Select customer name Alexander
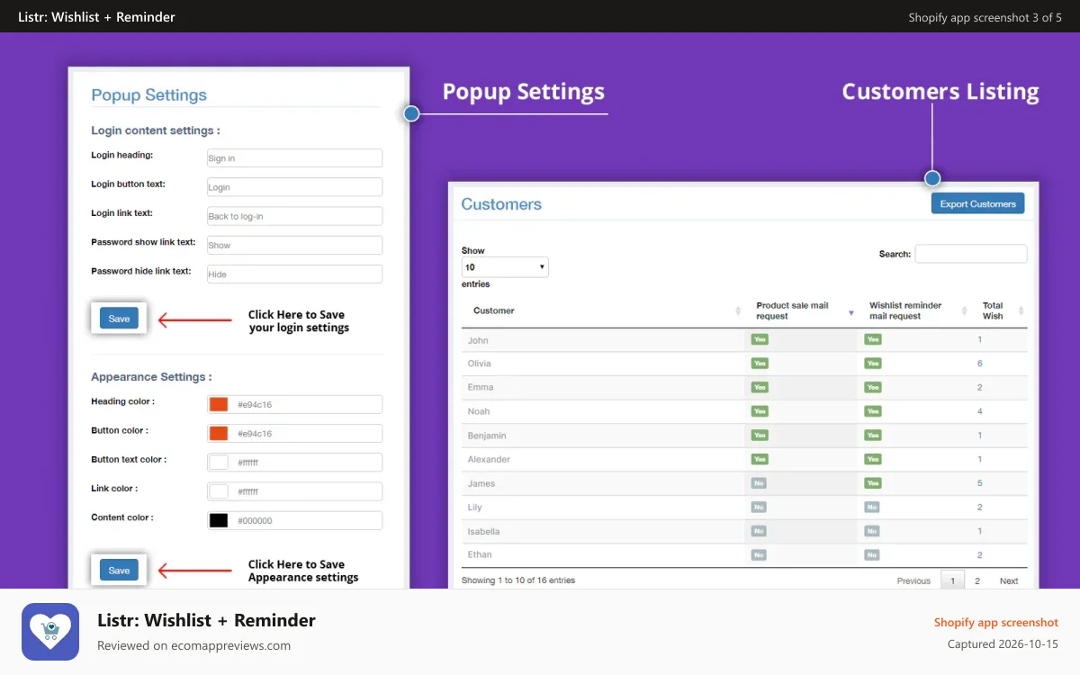 pos(489,459)
